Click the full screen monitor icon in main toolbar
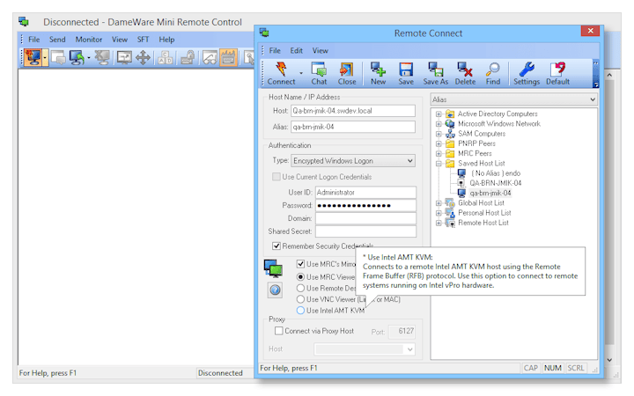 pos(124,58)
